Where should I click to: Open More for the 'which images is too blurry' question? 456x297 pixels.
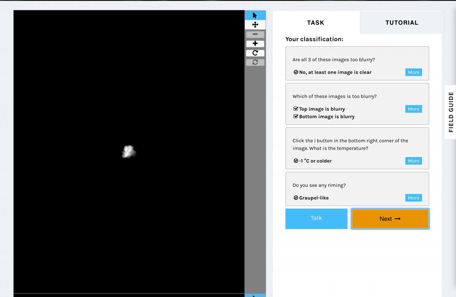point(414,109)
